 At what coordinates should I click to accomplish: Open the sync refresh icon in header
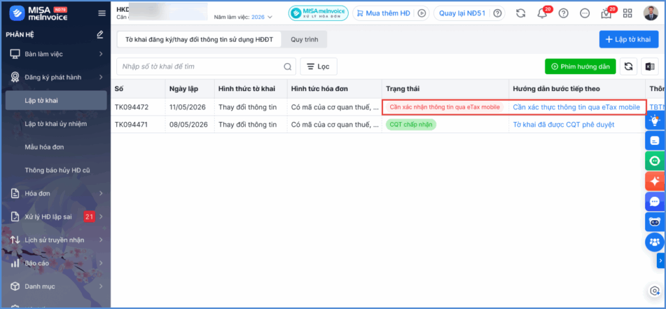pos(521,13)
